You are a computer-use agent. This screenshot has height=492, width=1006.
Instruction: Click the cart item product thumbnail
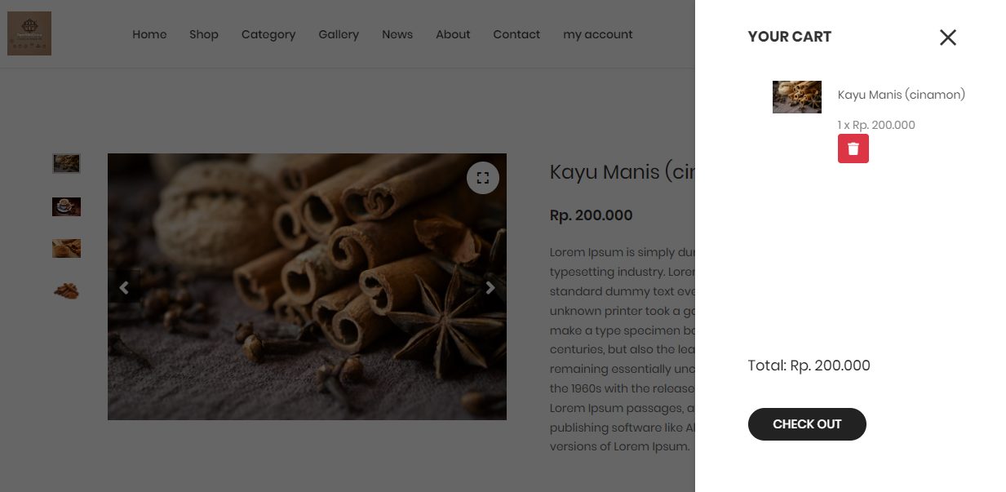(796, 97)
